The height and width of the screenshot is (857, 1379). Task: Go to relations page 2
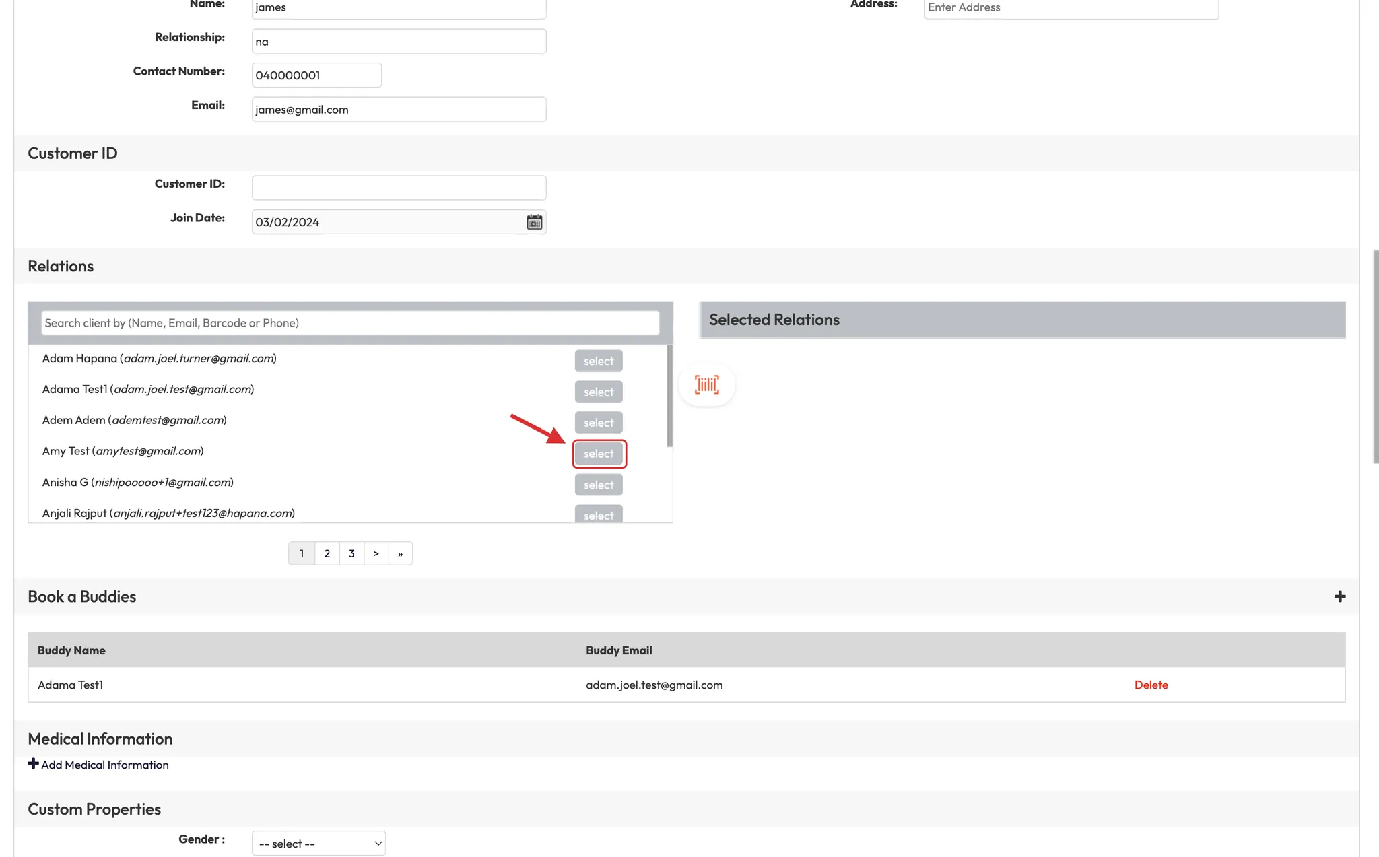(x=327, y=553)
